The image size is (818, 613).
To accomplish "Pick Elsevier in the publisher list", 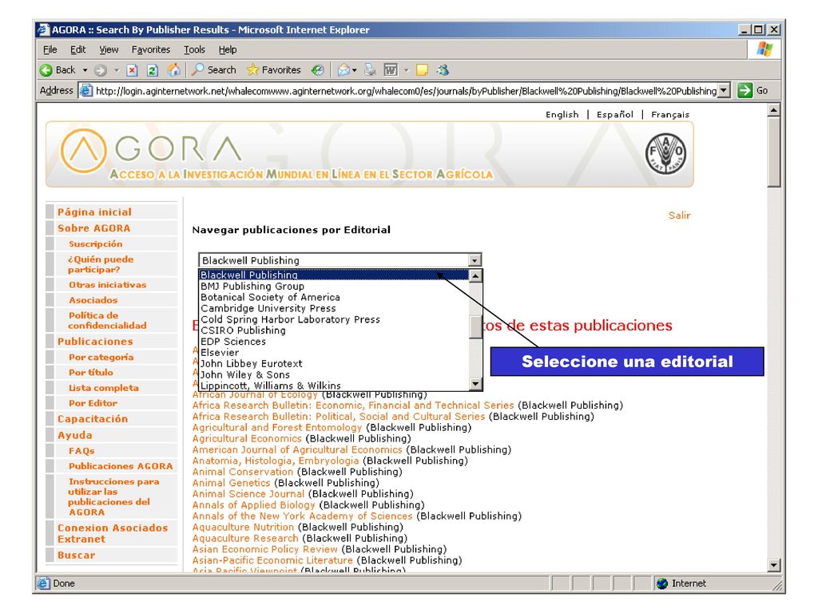I will coord(220,352).
